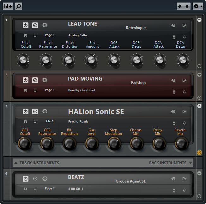Toggle power on PAD MOVING instrument
Screen dimensions: 206x204
26,80
